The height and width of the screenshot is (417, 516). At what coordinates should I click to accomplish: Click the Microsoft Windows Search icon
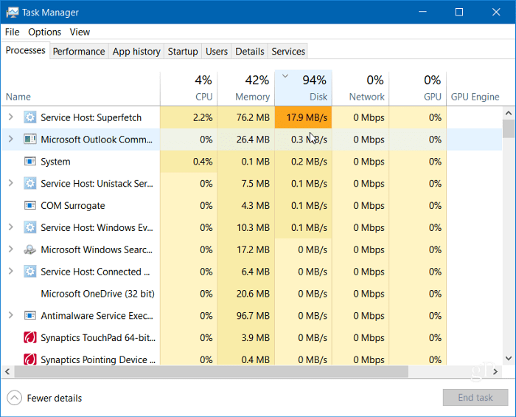(x=30, y=250)
